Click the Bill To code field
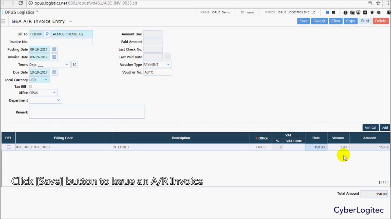The image size is (391, 219). [36, 34]
